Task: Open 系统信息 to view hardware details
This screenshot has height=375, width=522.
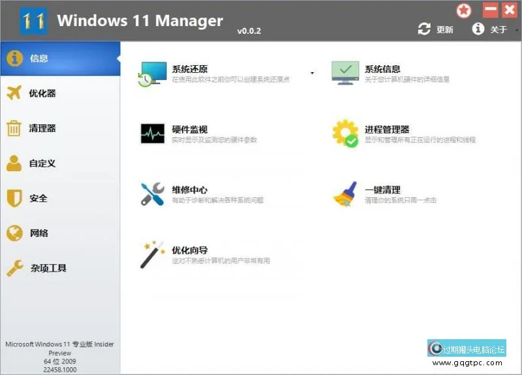Action: (x=385, y=68)
